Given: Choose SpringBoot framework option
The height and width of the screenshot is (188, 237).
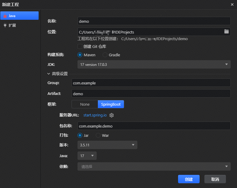Looking at the screenshot, I should pos(111,104).
